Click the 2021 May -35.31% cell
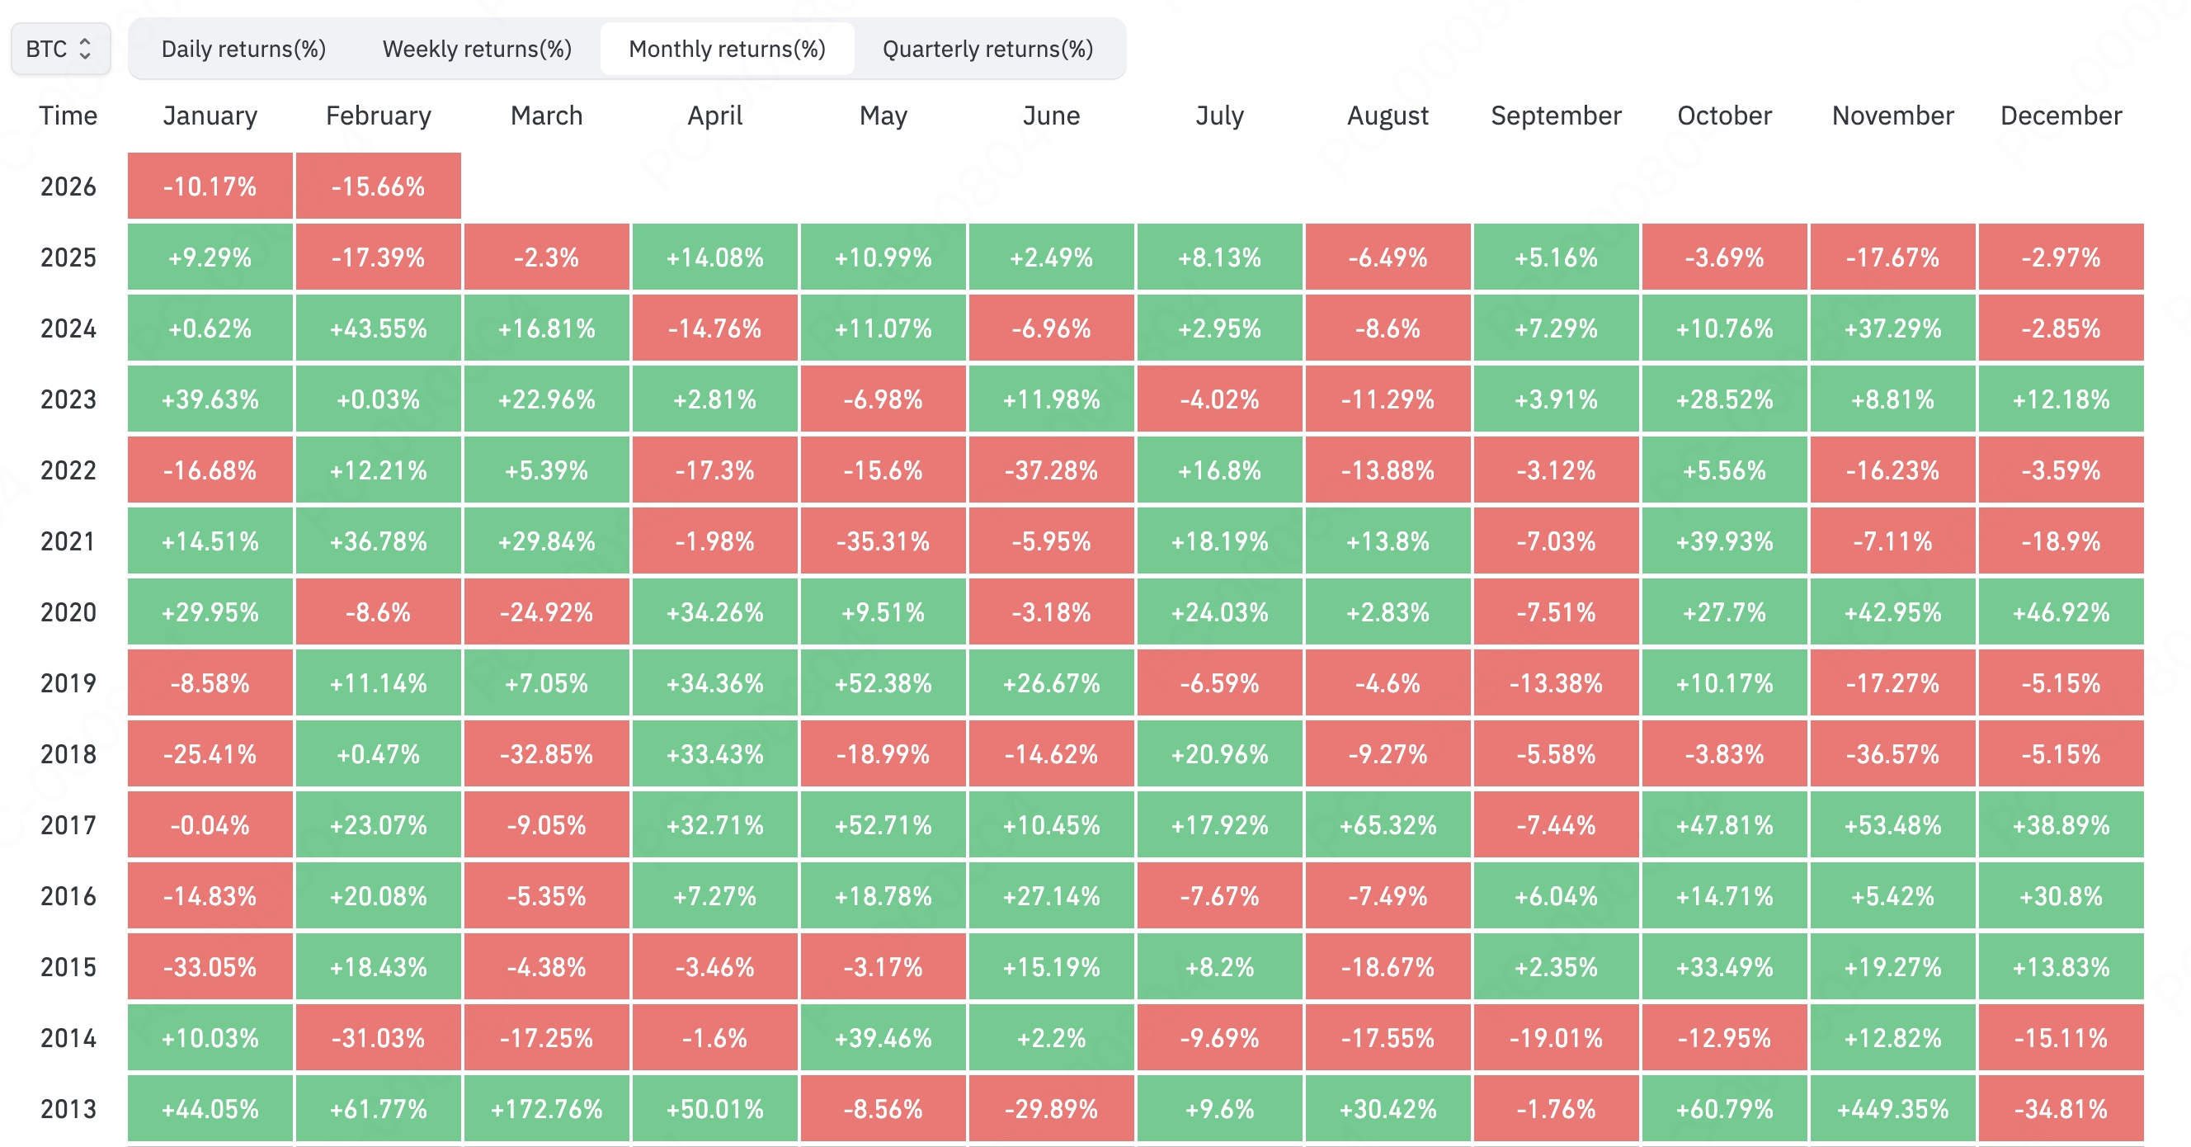 point(883,541)
